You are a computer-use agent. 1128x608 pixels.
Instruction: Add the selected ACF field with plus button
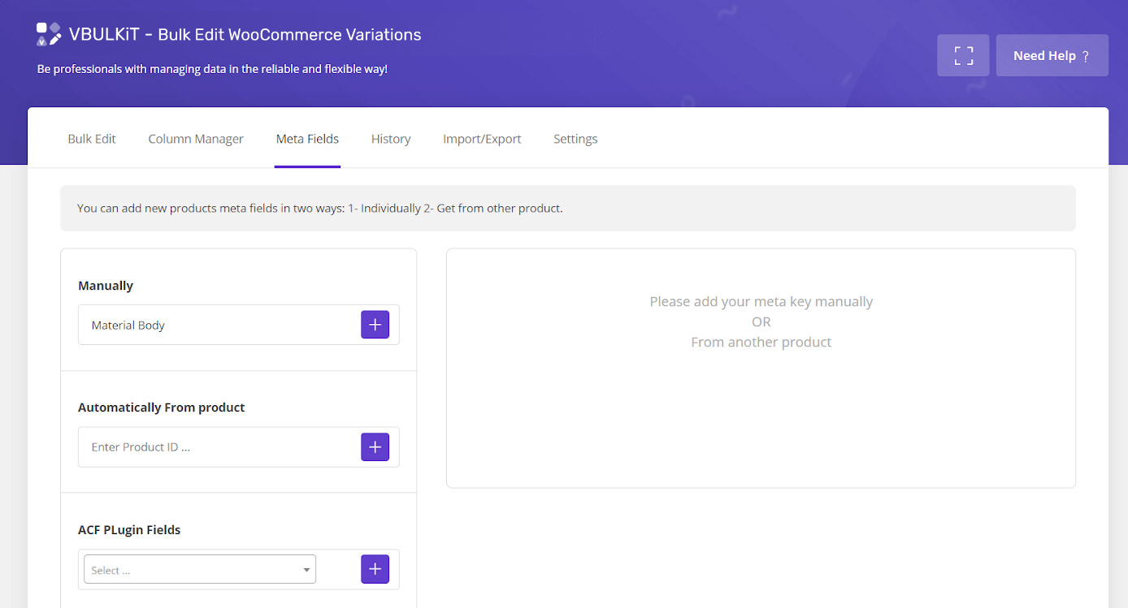375,570
